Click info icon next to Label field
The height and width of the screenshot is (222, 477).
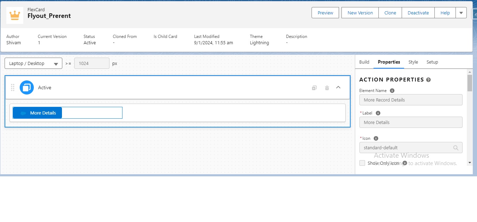pyautogui.click(x=378, y=113)
